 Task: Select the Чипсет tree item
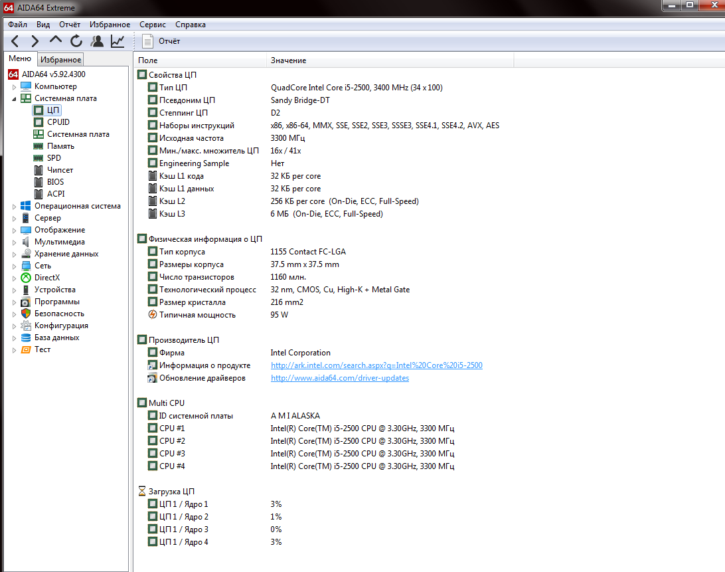(60, 170)
